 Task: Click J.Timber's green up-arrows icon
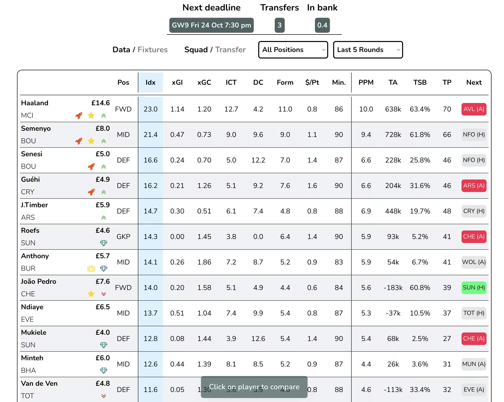coord(104,217)
